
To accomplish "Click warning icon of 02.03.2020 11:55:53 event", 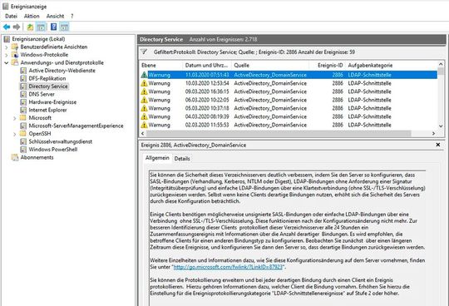I will click(x=144, y=125).
